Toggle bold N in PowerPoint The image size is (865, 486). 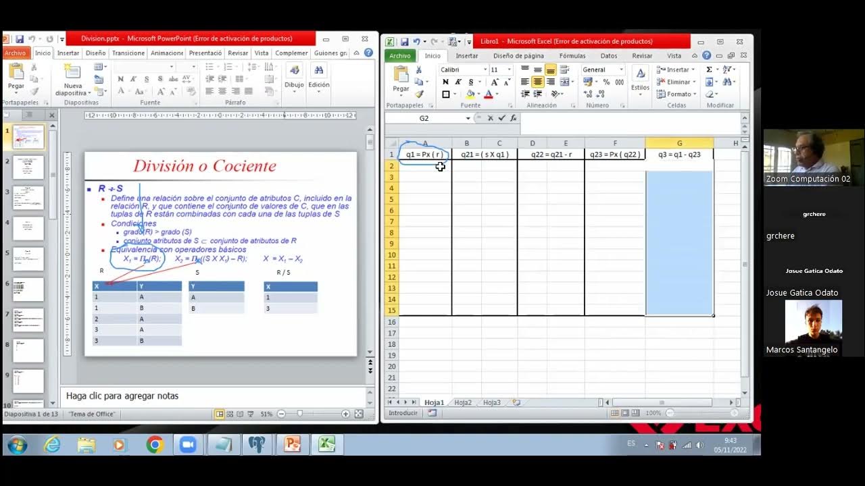(x=121, y=79)
